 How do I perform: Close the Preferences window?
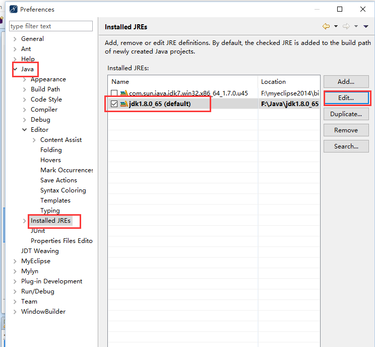click(x=363, y=10)
